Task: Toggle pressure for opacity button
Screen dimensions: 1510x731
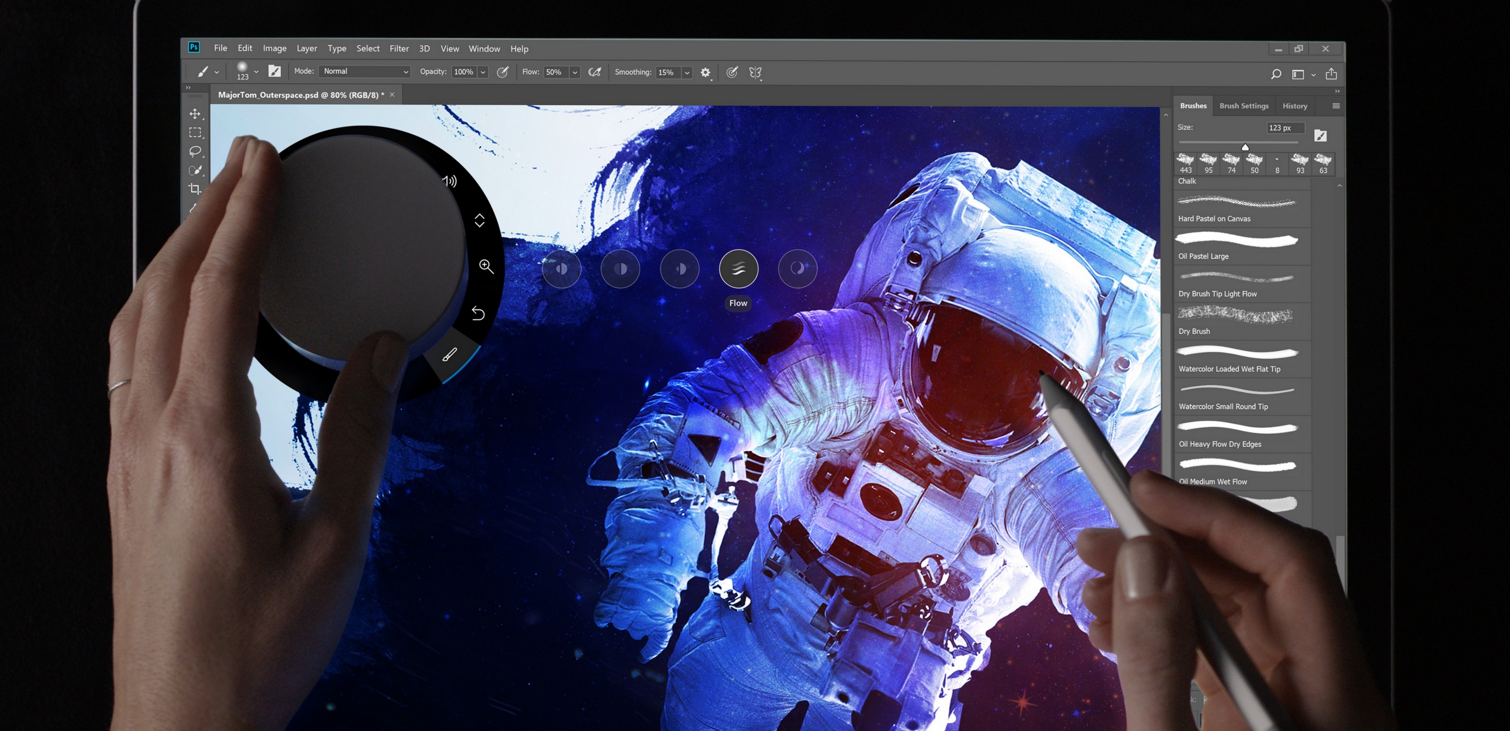Action: [x=502, y=72]
